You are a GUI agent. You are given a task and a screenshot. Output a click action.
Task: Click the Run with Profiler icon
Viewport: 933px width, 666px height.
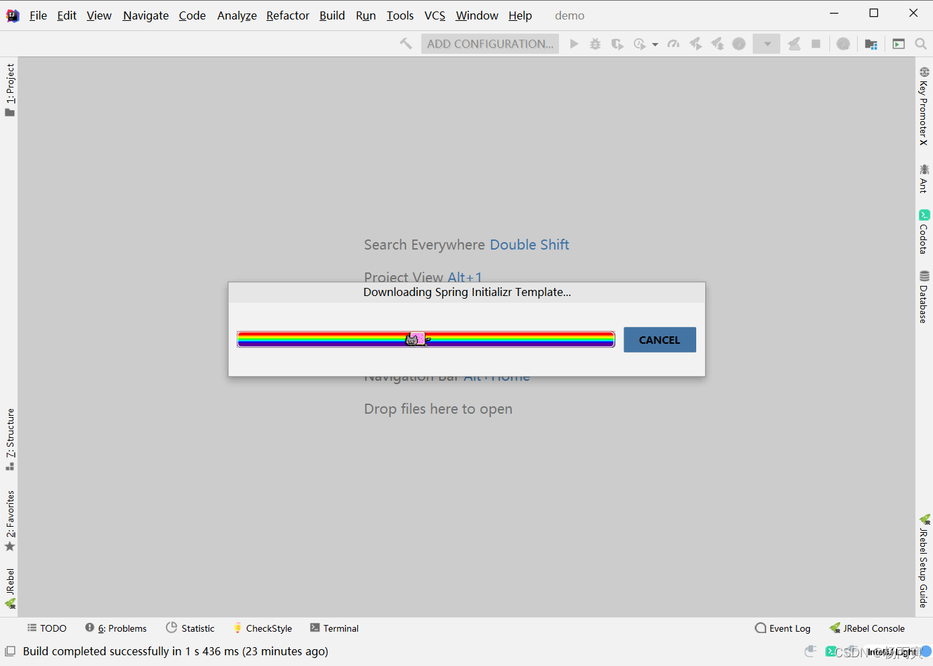[639, 44]
